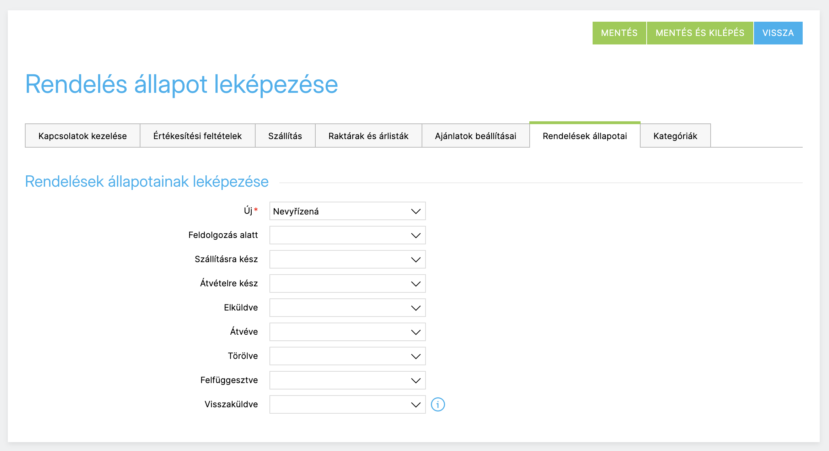This screenshot has width=829, height=451.
Task: Expand the Átvételre kész dropdown
Action: (347, 284)
